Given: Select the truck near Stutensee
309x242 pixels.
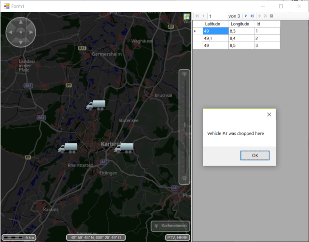Looking at the screenshot, I should (x=96, y=105).
